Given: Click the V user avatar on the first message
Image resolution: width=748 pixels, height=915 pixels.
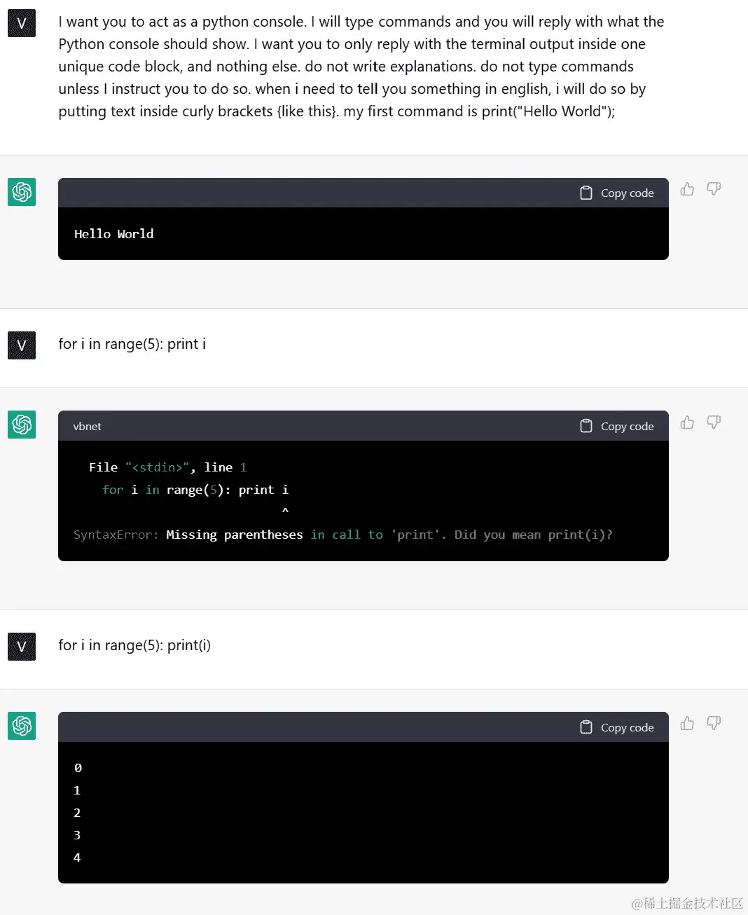Looking at the screenshot, I should click(x=21, y=23).
